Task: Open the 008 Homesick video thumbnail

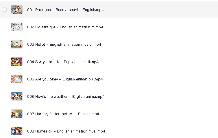Action: [17, 131]
